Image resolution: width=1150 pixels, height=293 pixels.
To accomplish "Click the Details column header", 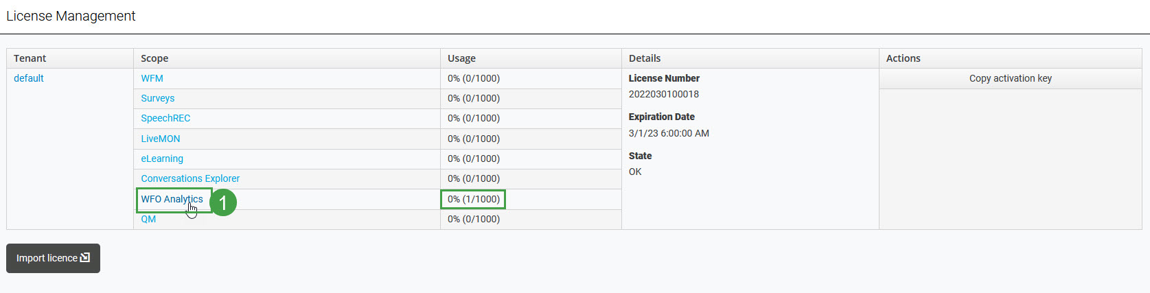I will tap(644, 58).
